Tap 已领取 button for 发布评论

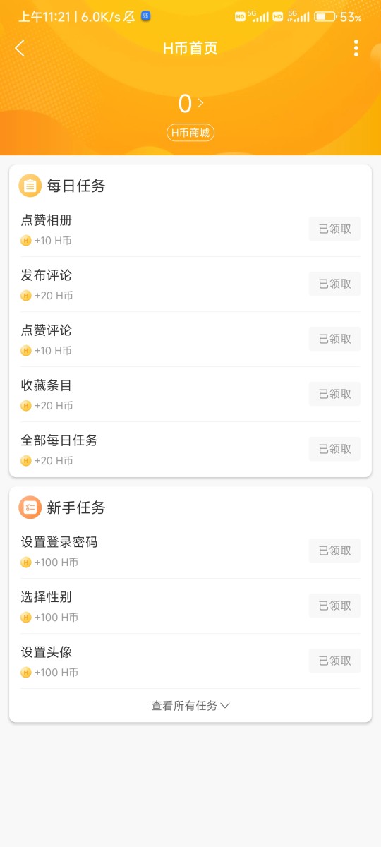click(334, 284)
